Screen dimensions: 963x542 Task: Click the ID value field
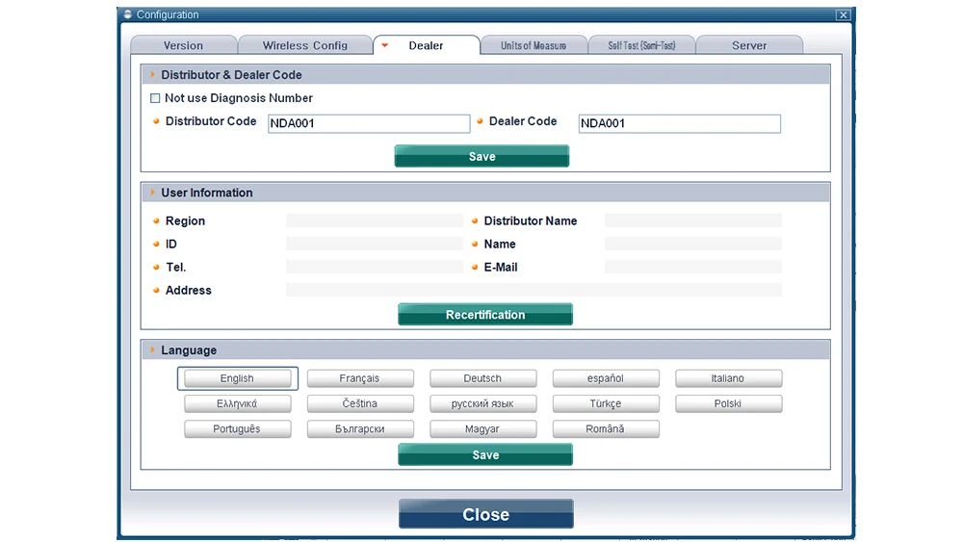pos(374,244)
